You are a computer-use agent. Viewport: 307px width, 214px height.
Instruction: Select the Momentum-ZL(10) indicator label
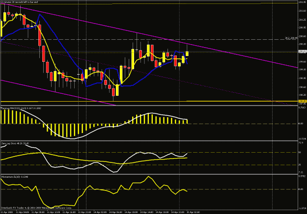click(x=15, y=177)
